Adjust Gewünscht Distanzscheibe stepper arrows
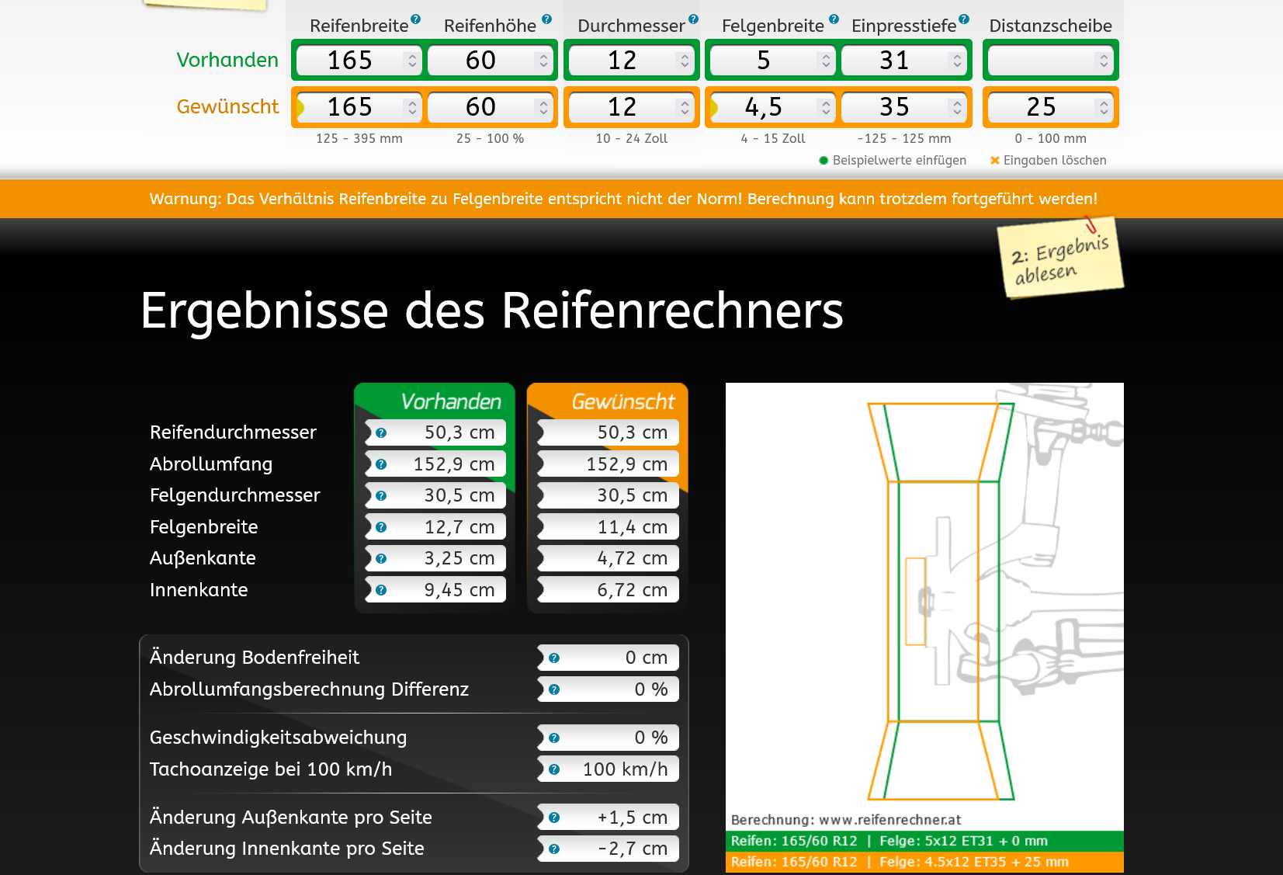The image size is (1283, 875). 1104,107
